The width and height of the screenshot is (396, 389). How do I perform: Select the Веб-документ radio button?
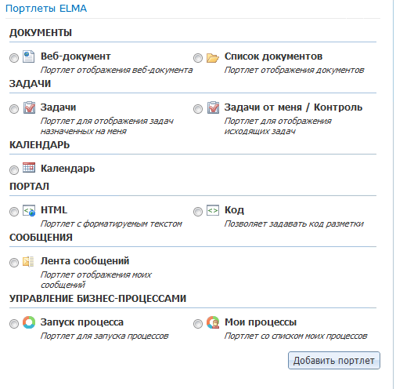[x=14, y=58]
